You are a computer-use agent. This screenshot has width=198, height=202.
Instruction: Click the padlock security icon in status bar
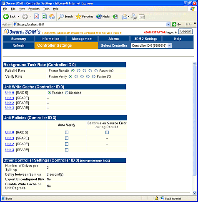tap(157, 198)
